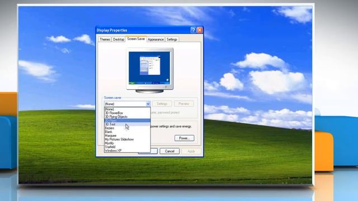358x201 pixels.
Task: Click the monitor preview thumbnail
Action: click(149, 70)
